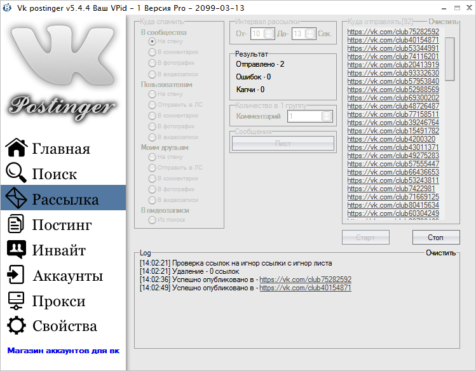Open the Главная section
The image size is (476, 371).
click(63, 148)
